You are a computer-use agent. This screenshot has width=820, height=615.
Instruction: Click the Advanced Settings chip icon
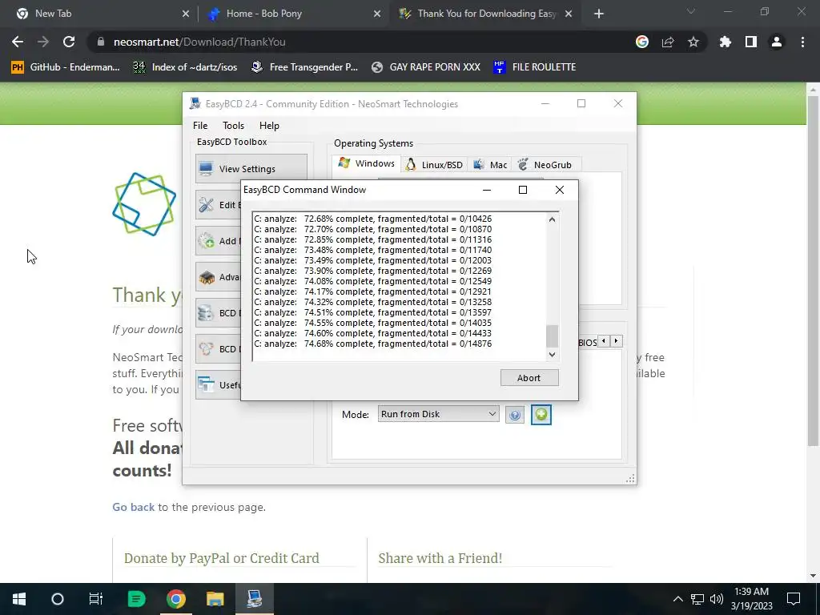206,277
